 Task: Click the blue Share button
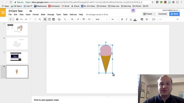tap(175, 14)
